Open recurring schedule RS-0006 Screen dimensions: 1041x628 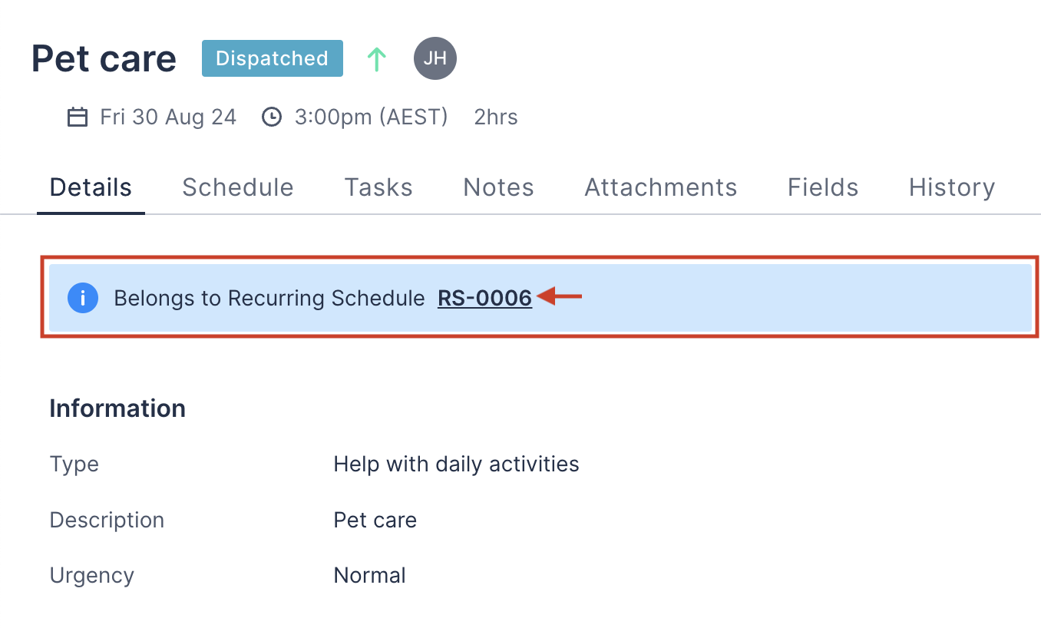(x=484, y=298)
